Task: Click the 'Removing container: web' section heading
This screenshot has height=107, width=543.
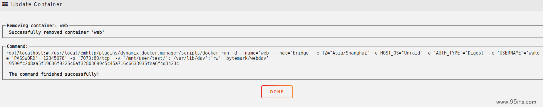Action: tap(37, 26)
